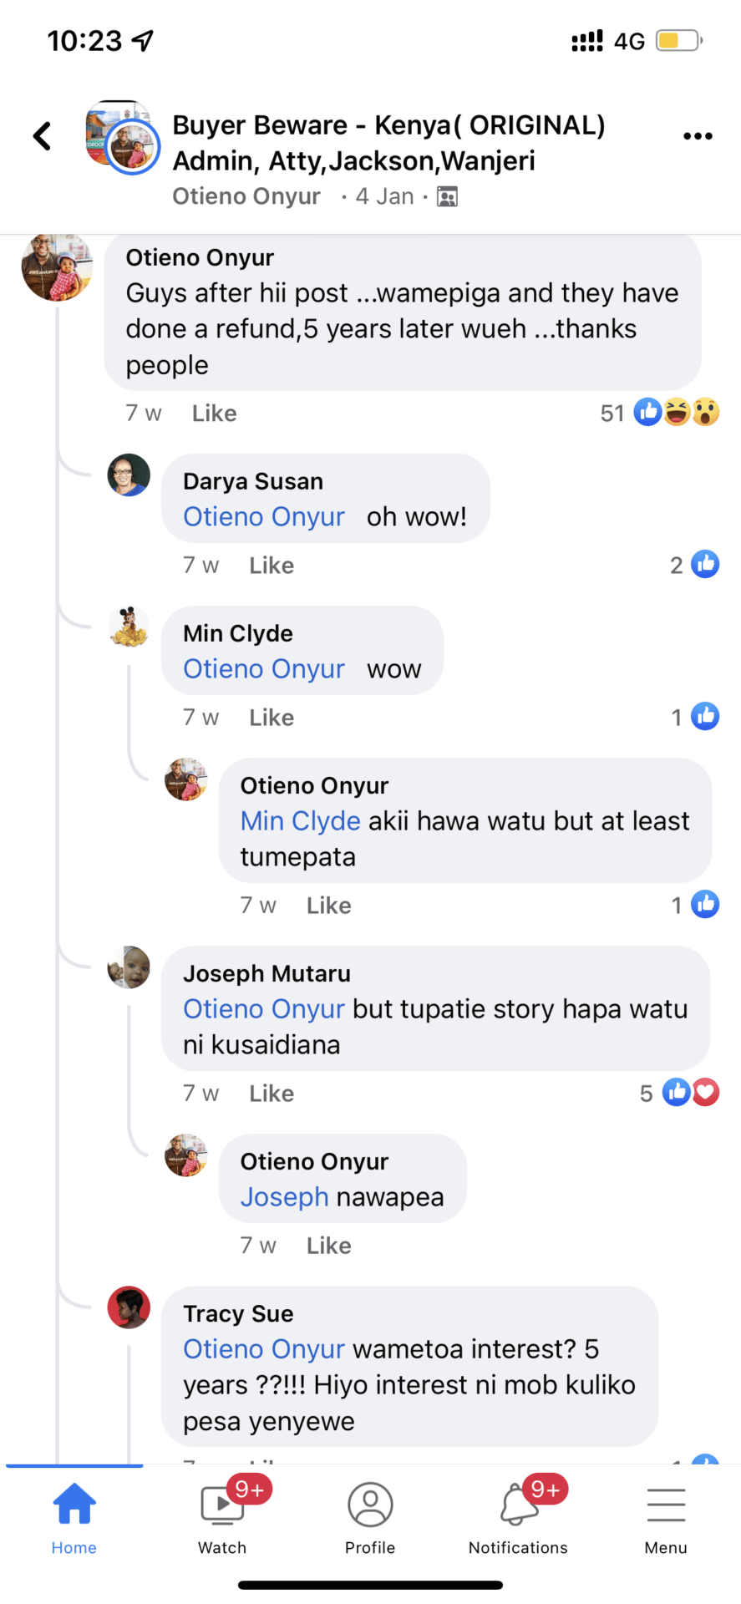The width and height of the screenshot is (741, 1604).
Task: View reactions on Joseph Mutaru's comment
Action: click(680, 1093)
